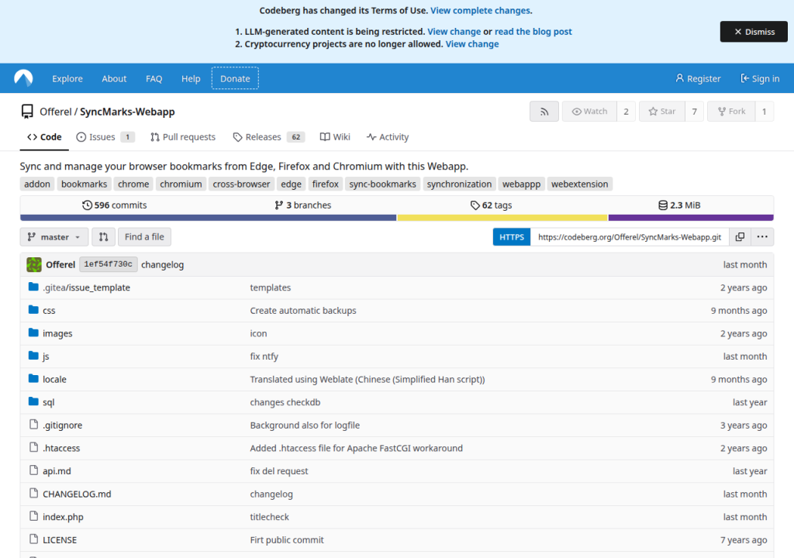The width and height of the screenshot is (794, 558).
Task: Click the locale folder icon
Action: tap(33, 379)
